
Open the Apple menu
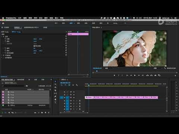click(3, 18)
